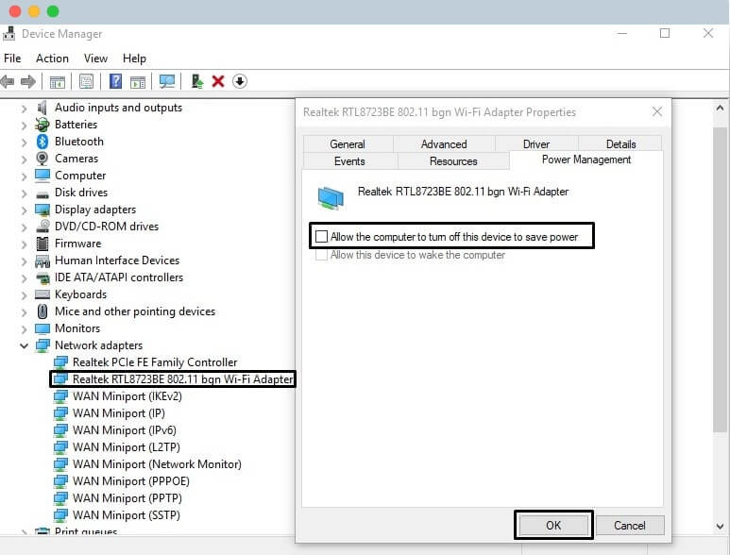Click OK in the properties dialog
The height and width of the screenshot is (555, 730).
point(553,525)
